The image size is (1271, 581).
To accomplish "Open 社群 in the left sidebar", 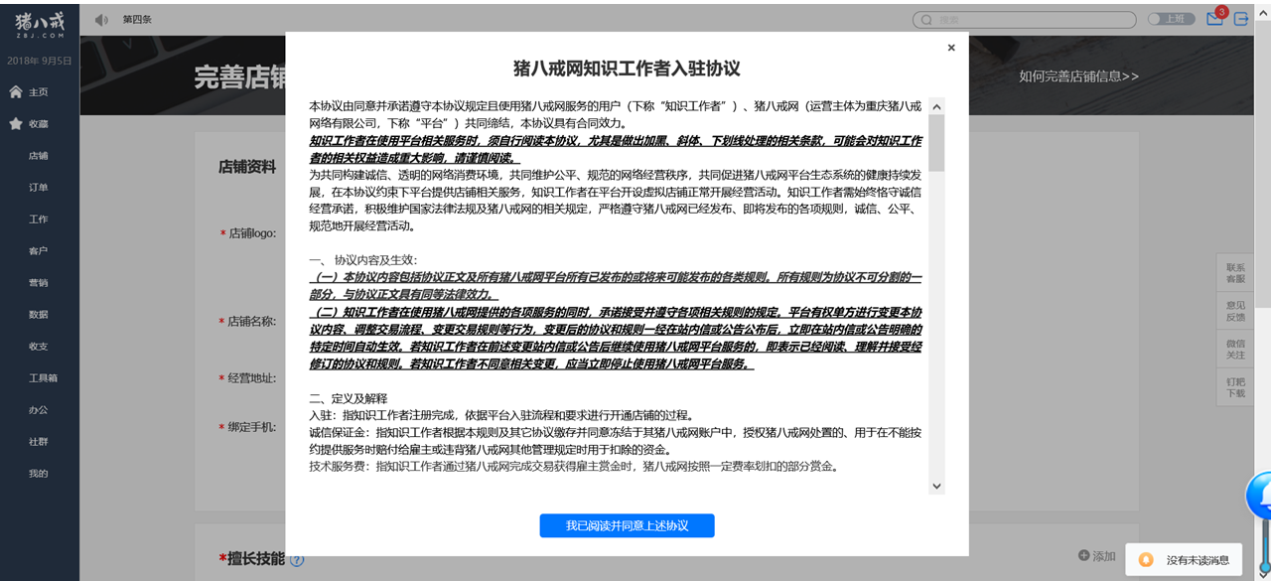I will pyautogui.click(x=39, y=442).
